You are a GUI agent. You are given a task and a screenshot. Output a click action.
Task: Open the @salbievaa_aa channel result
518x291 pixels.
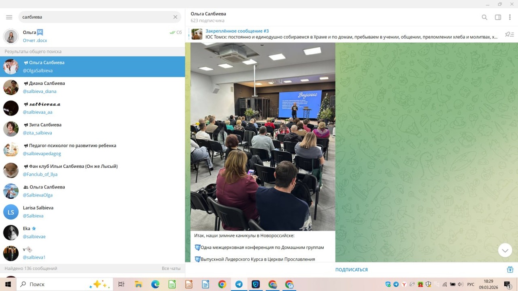(92, 108)
